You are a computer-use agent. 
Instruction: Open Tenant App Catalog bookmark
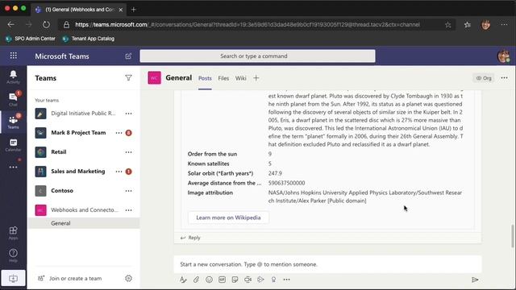click(x=88, y=39)
